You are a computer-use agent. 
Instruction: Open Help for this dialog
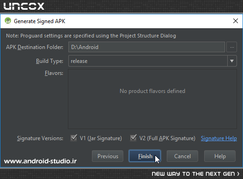pyautogui.click(x=220, y=156)
